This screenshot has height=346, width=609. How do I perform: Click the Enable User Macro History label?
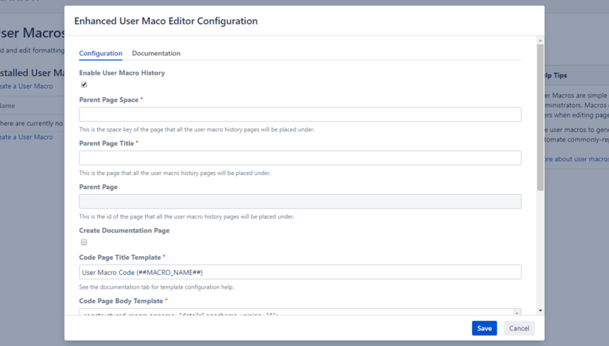[x=122, y=73]
